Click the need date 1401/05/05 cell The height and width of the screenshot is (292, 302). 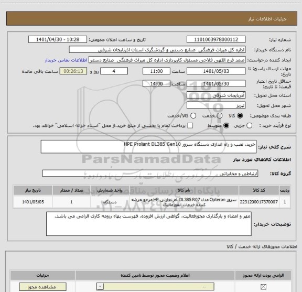coord(33,202)
